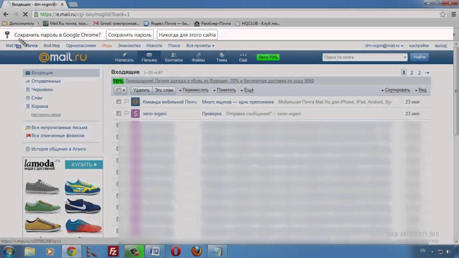Click flag icon for serov evgeni message
Viewport: 459px width, 258px height.
(x=126, y=114)
